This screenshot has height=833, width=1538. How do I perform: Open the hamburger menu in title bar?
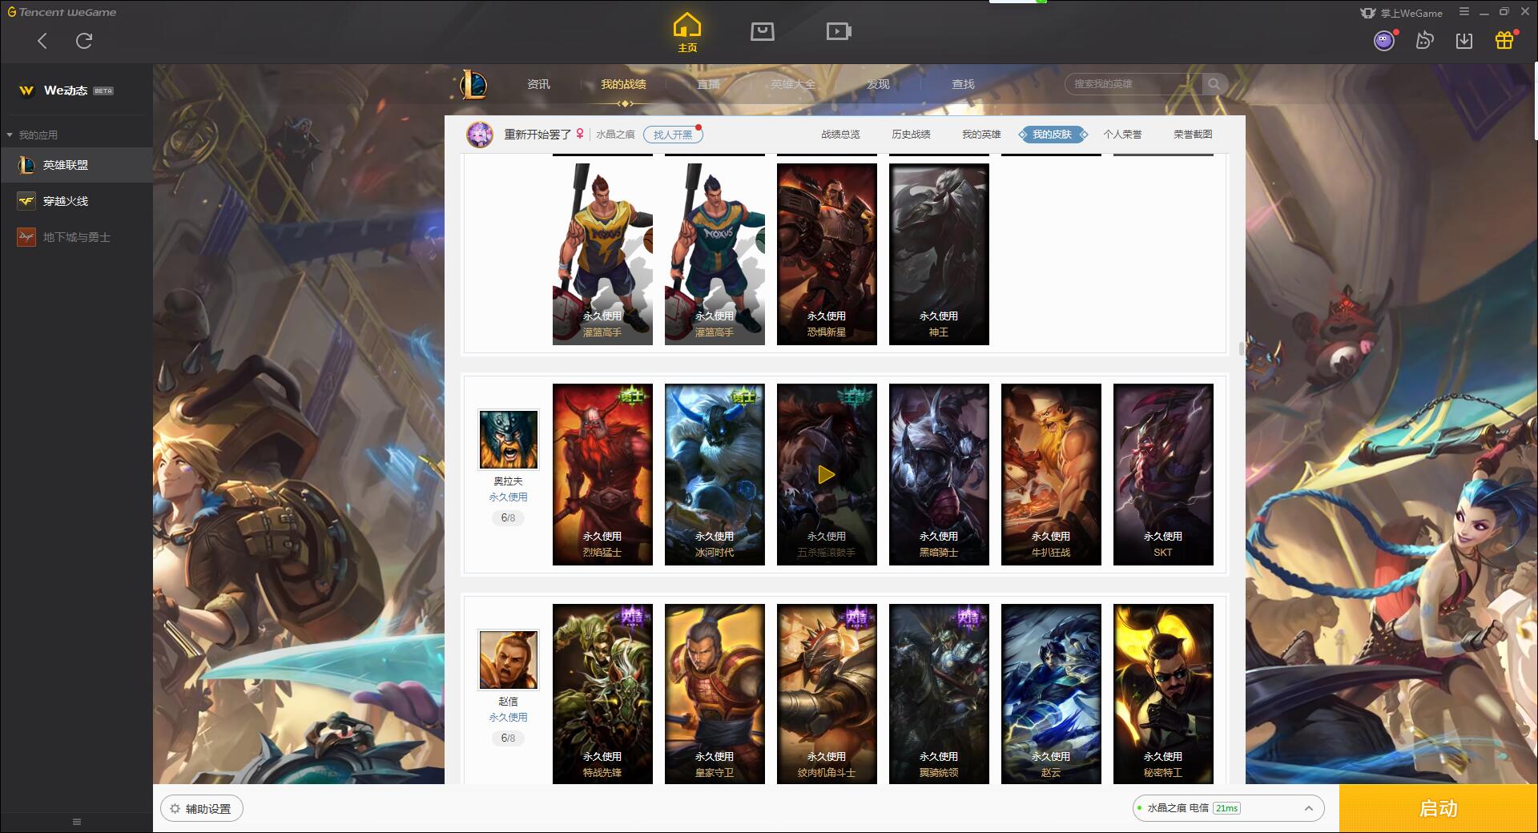pyautogui.click(x=1464, y=12)
